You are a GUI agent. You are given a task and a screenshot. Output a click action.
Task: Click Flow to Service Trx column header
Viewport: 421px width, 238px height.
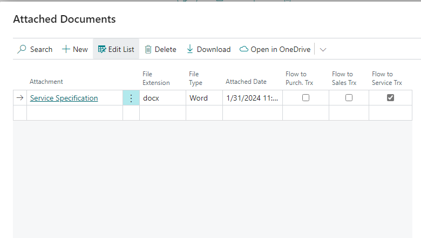387,78
